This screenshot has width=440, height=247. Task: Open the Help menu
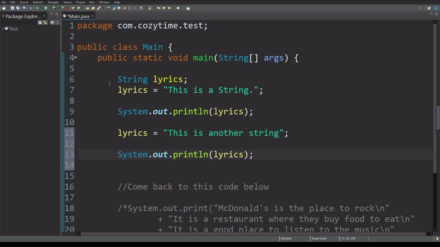pos(117,2)
